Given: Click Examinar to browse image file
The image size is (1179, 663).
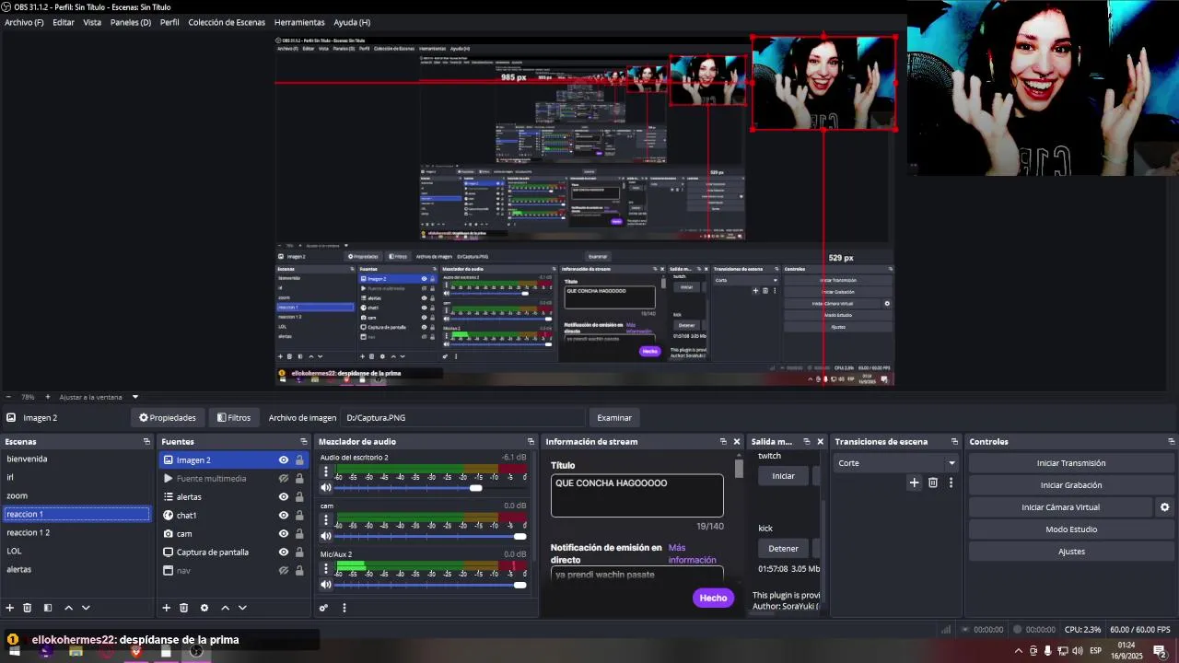Looking at the screenshot, I should (x=614, y=418).
